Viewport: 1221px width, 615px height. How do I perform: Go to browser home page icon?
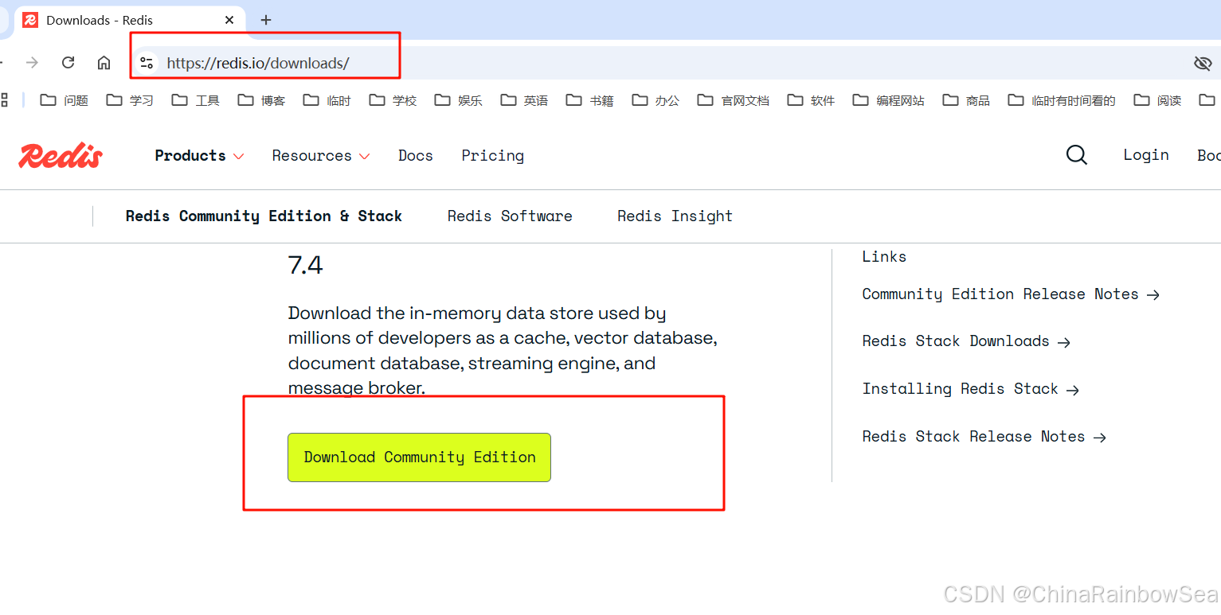(104, 63)
